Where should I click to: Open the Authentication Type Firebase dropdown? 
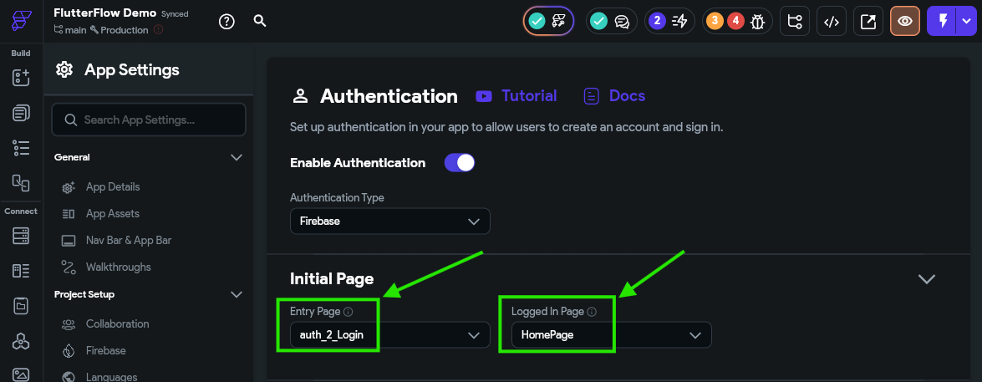pyautogui.click(x=389, y=221)
